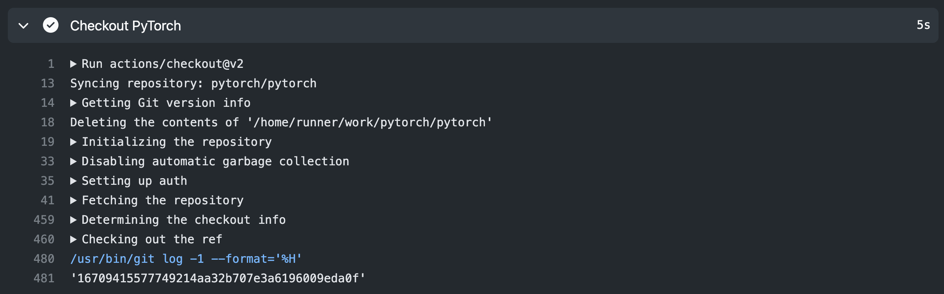
Task: Click the Syncing repository log line
Action: 193,83
